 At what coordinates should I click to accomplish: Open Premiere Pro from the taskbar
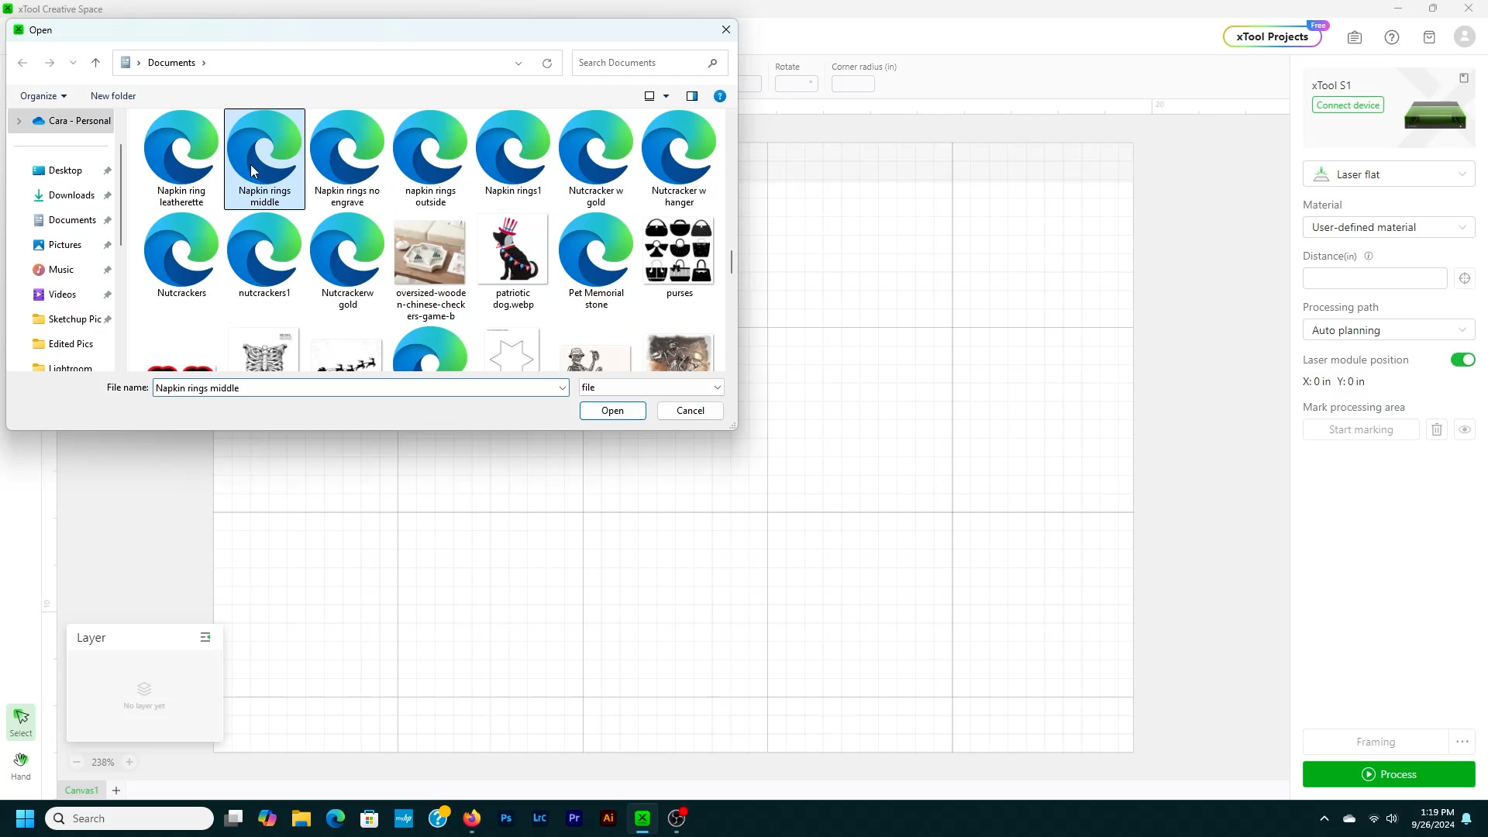pos(574,818)
